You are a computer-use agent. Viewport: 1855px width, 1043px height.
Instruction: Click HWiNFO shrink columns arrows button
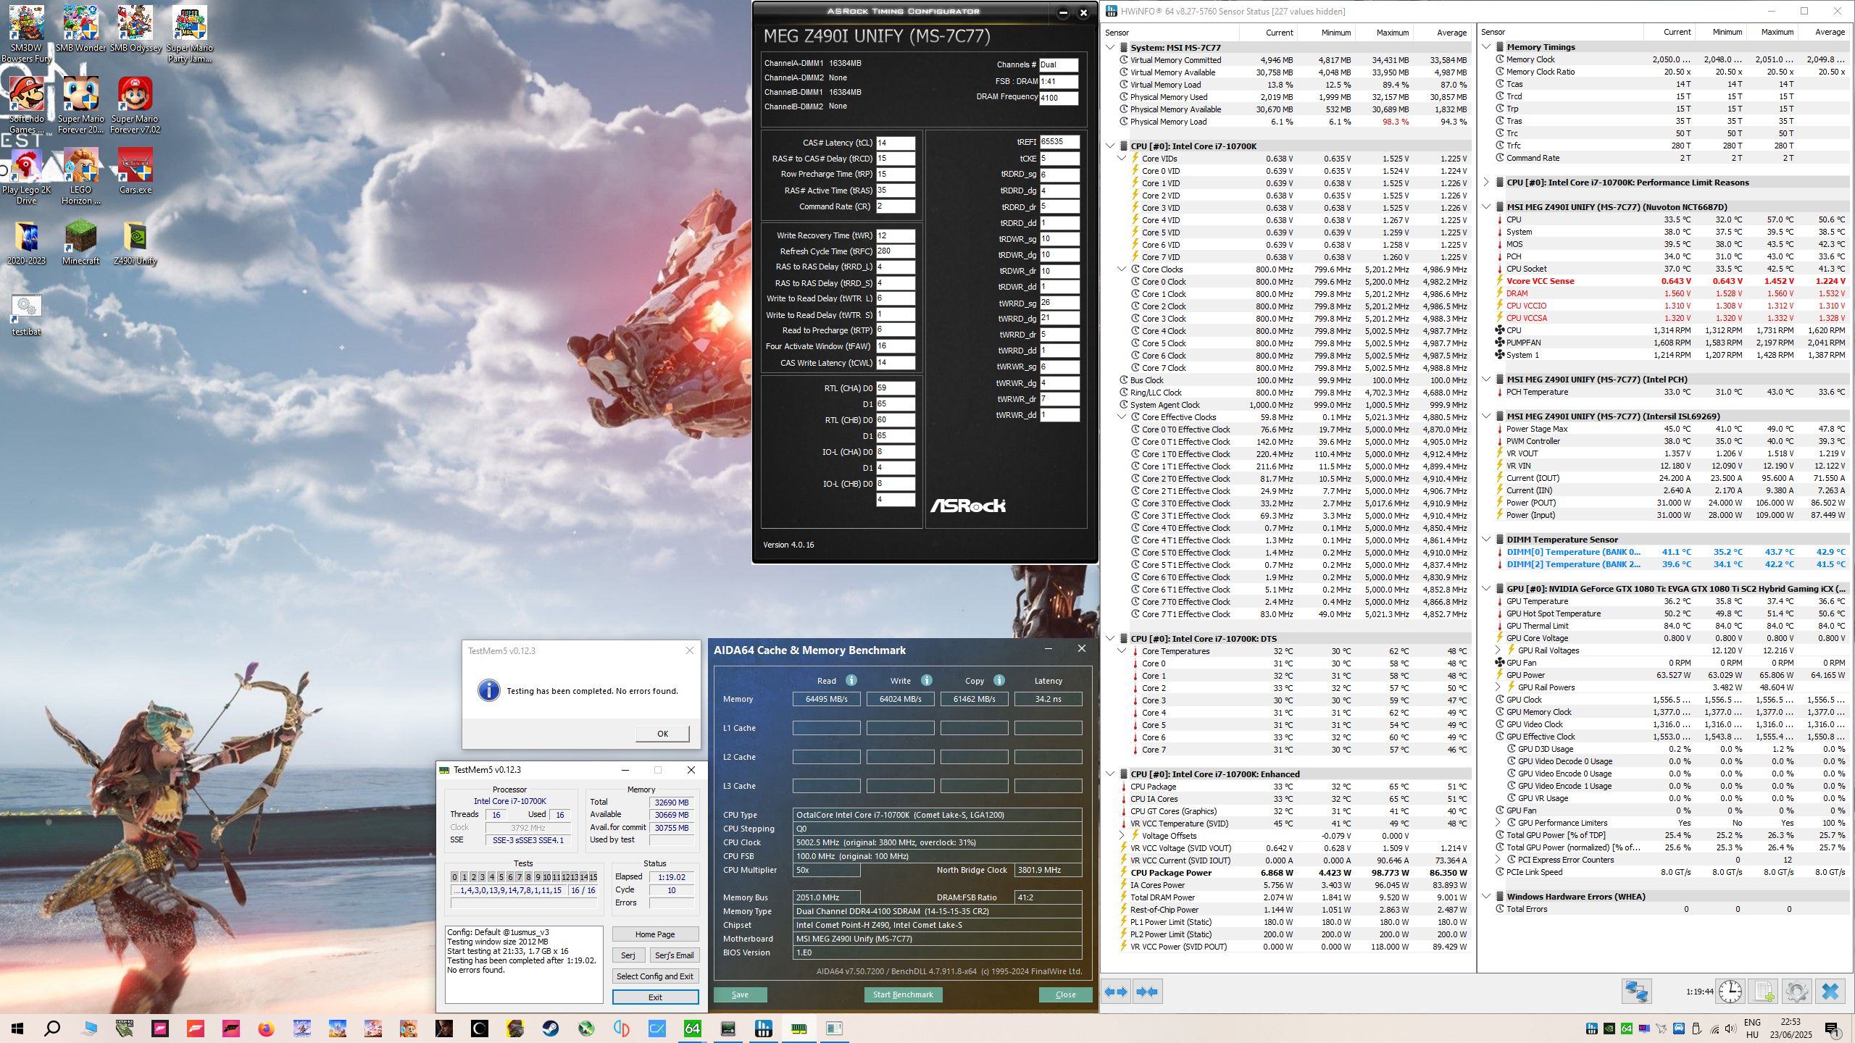[1147, 992]
